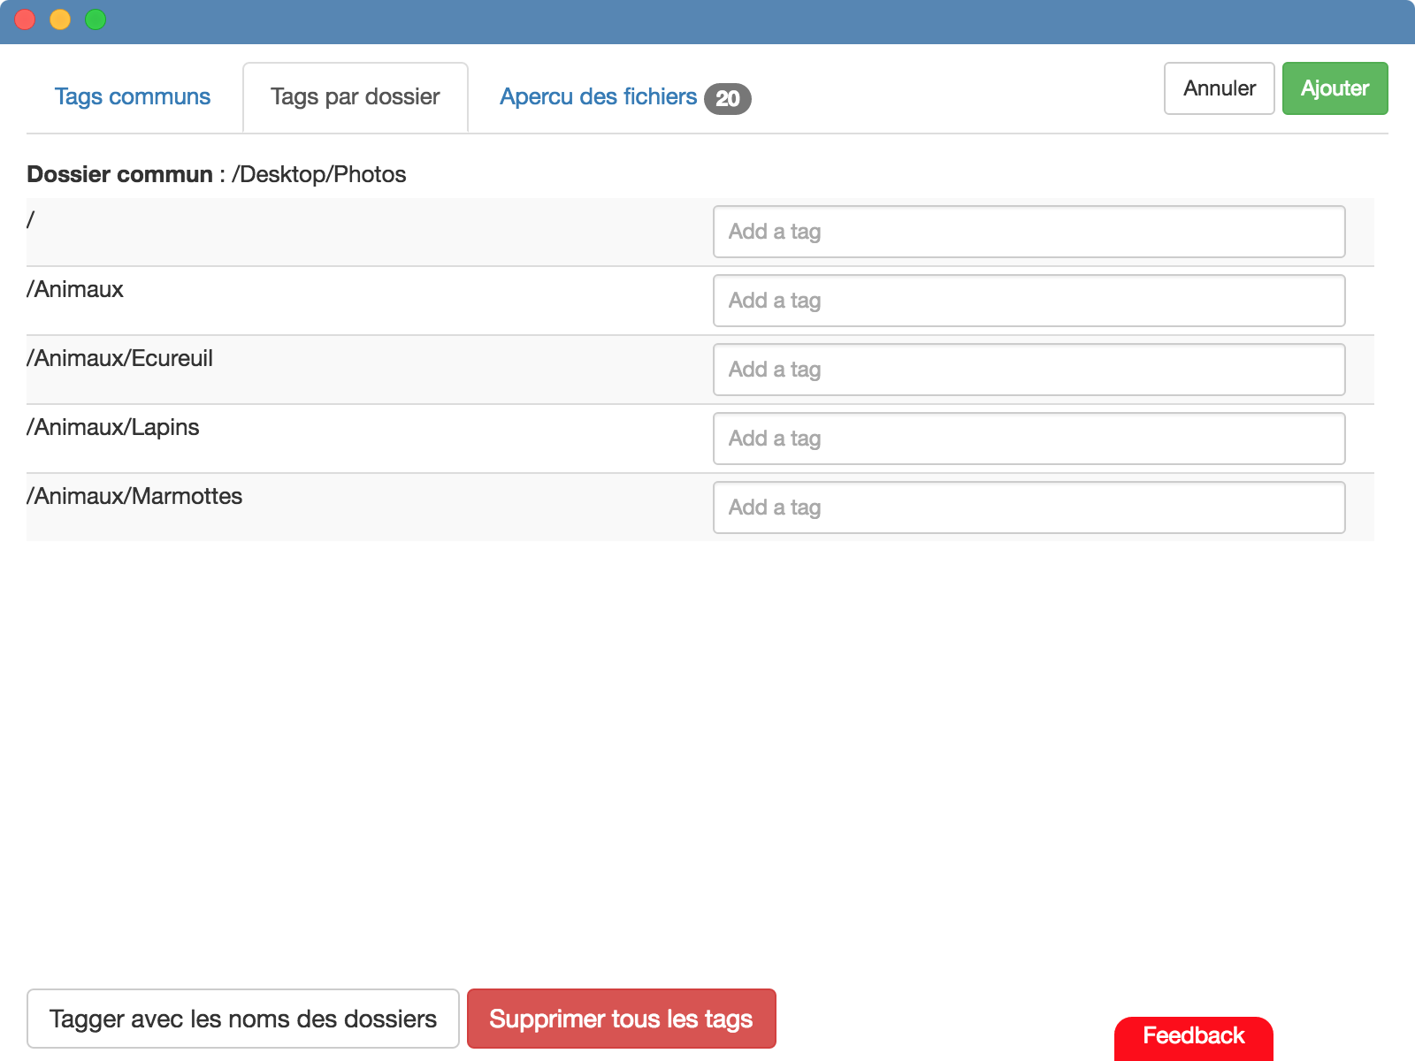Focus the tag field for /Animaux/Ecureuil

coord(1029,370)
